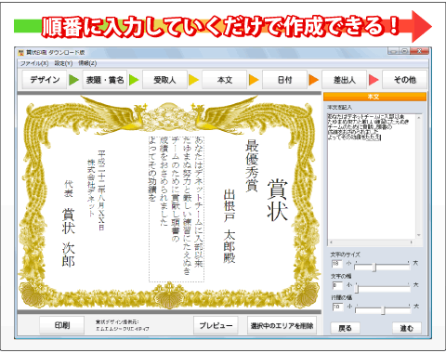446x353 pixels.
Task: Go to the その他 step
Action: click(x=404, y=80)
